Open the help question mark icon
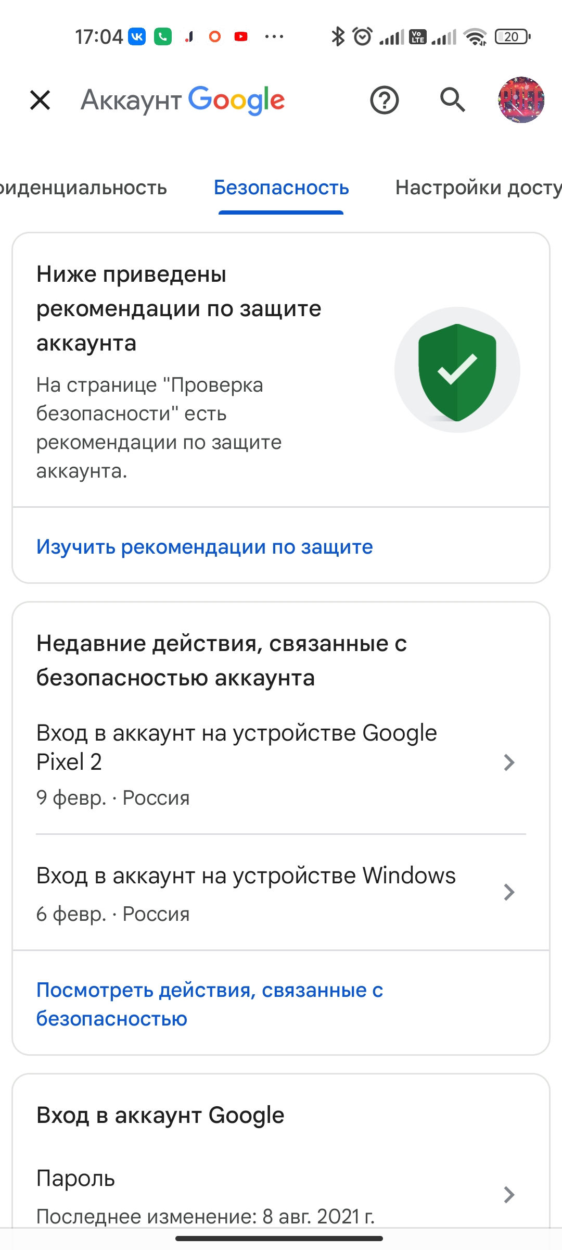This screenshot has width=562, height=1250. [385, 100]
